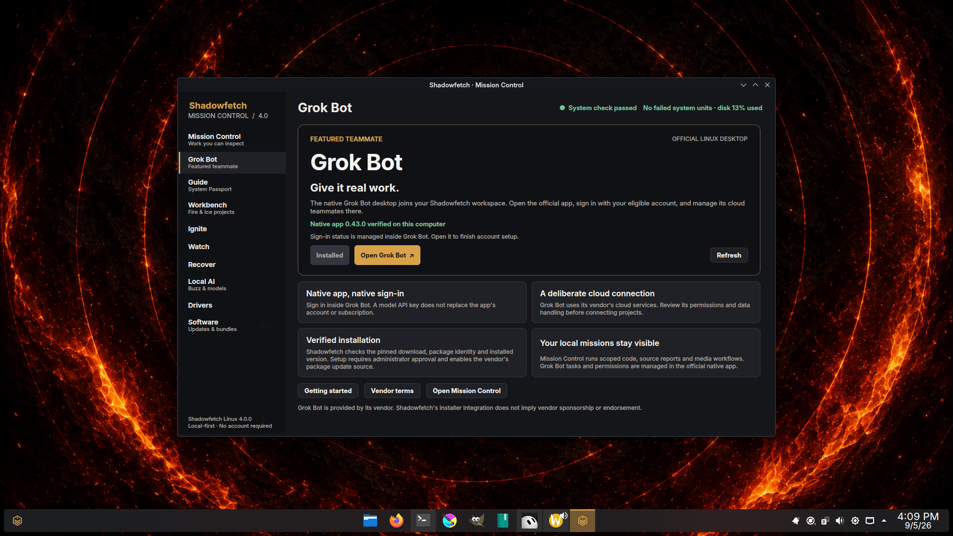This screenshot has width=953, height=536.
Task: Open the white ghost app taskbar icon
Action: coord(529,521)
